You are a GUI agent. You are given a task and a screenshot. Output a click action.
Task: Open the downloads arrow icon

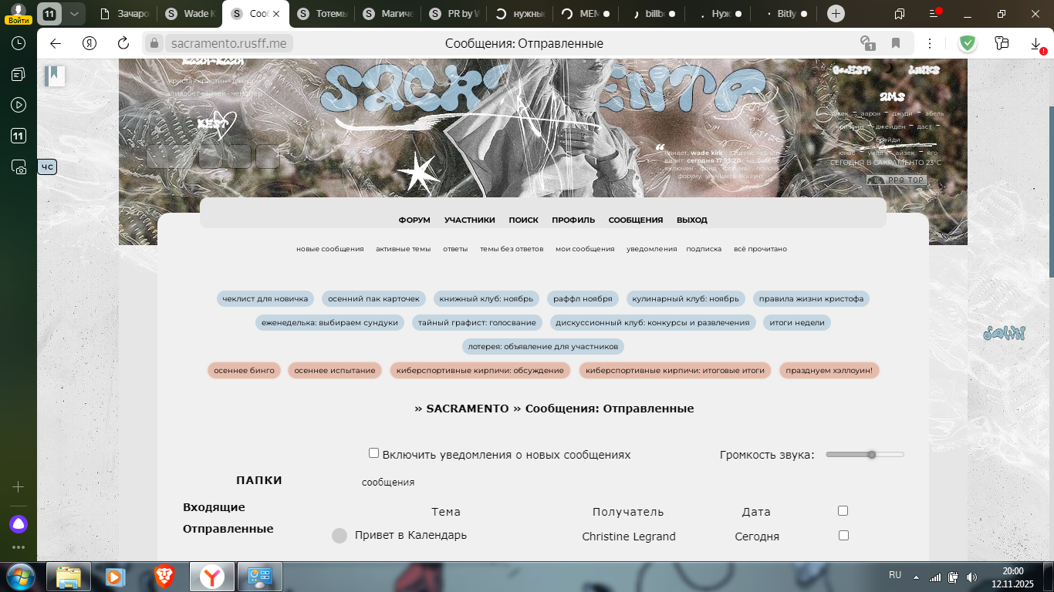(1036, 45)
